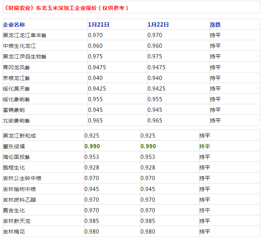Select the 吉林公主岭中粮 company name
The height and width of the screenshot is (240, 262).
pos(22,178)
